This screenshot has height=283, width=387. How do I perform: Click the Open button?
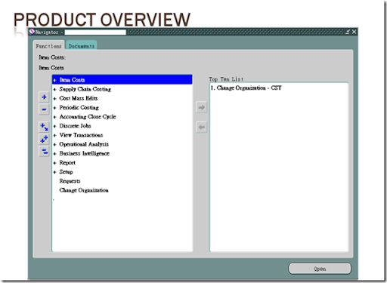(x=320, y=269)
